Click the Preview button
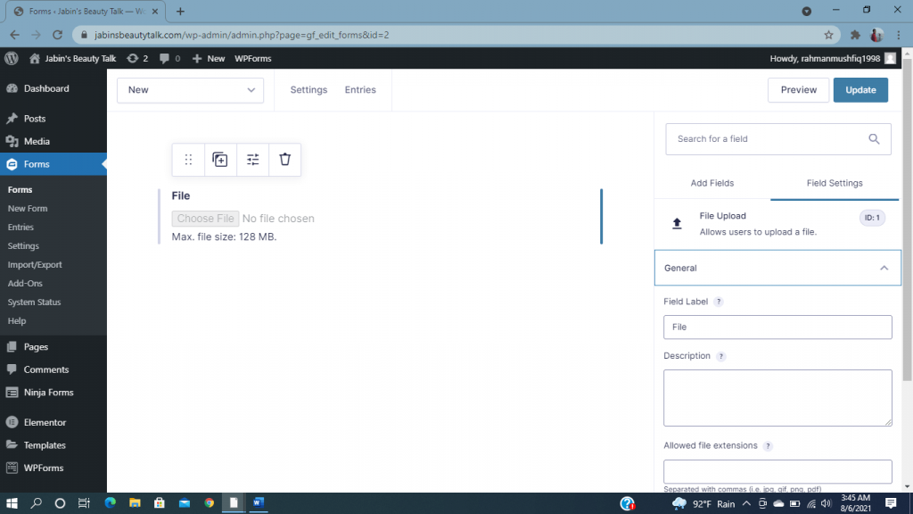 click(x=798, y=90)
